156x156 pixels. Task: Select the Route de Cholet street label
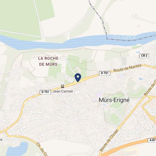[109, 140]
